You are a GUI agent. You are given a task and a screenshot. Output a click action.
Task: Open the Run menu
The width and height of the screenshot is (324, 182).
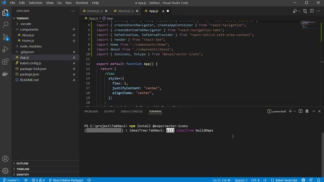click(68, 3)
